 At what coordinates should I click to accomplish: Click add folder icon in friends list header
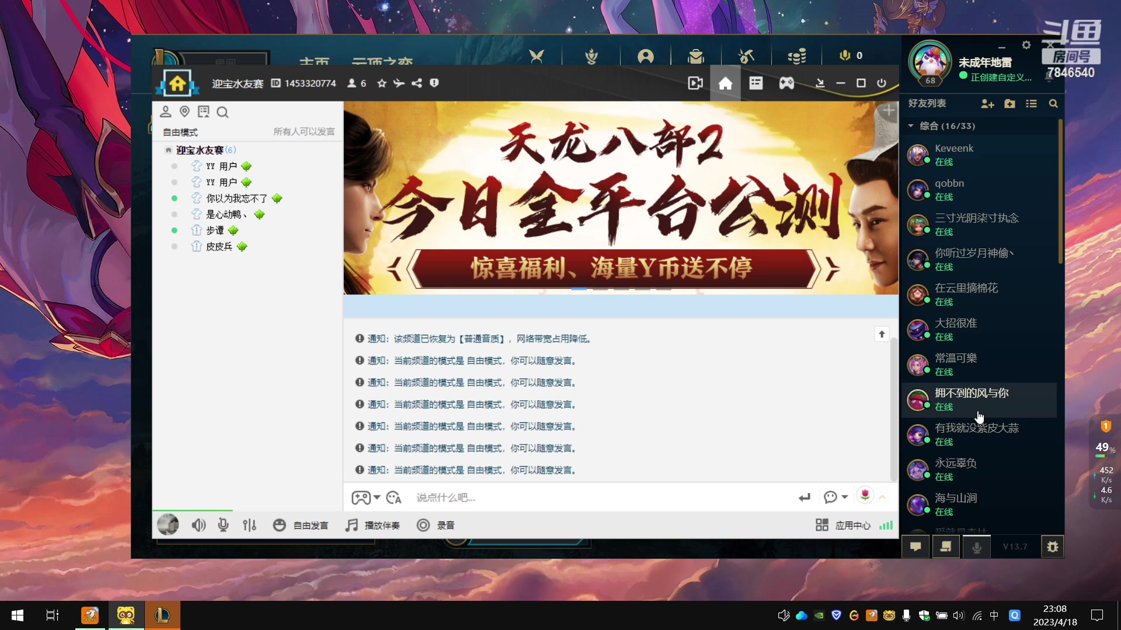(1009, 104)
